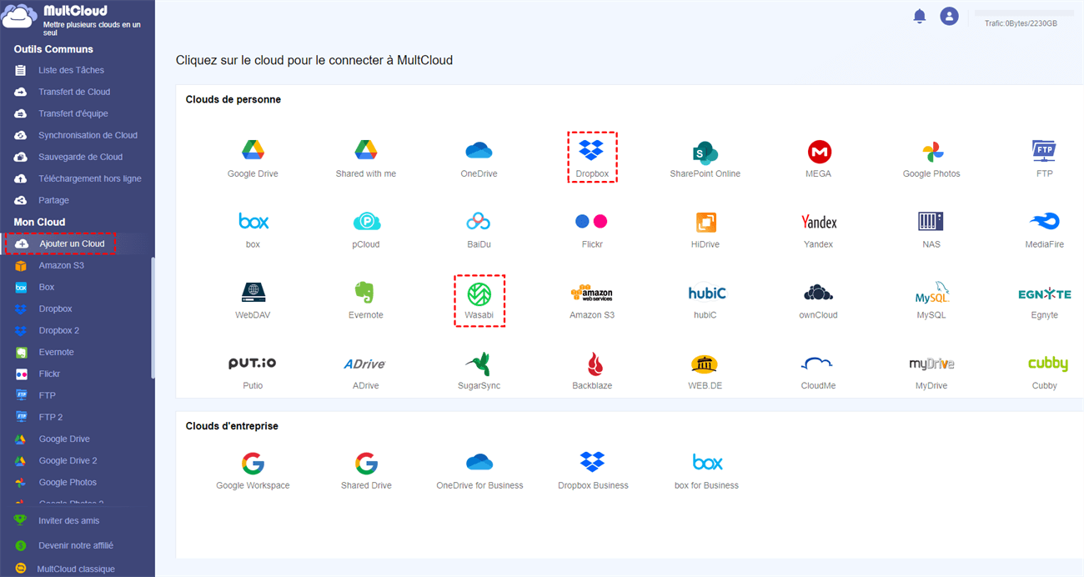Select the BaiDu cloud
Screen dimensions: 1084x577
click(x=479, y=222)
